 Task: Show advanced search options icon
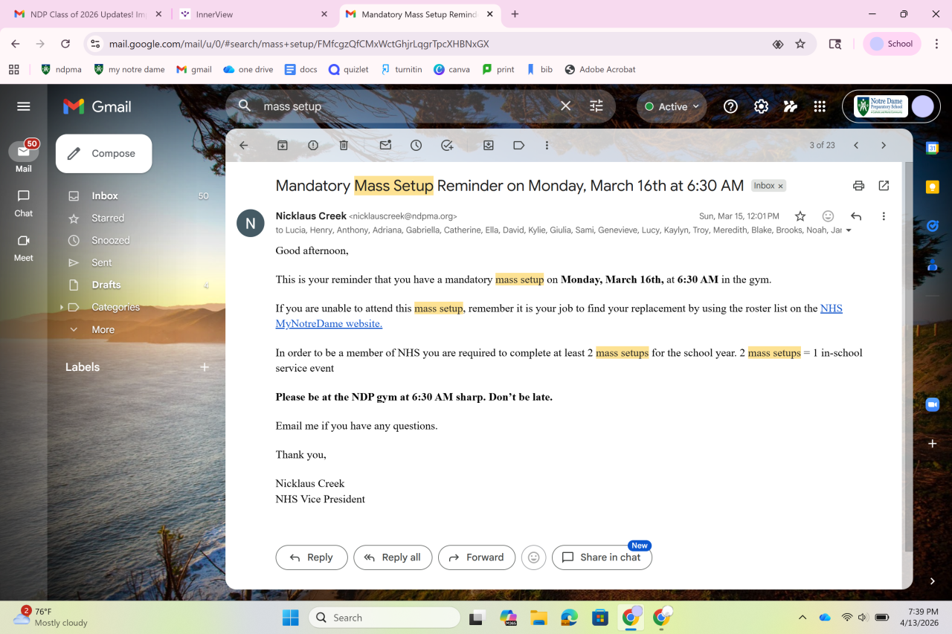tap(596, 106)
